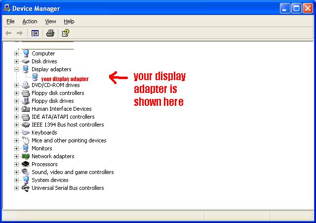Select 'Universal Serial Bus controllers' label

tap(68, 188)
